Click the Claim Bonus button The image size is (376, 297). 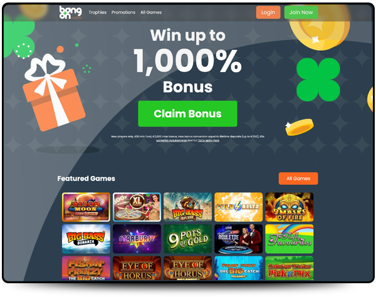tap(187, 113)
